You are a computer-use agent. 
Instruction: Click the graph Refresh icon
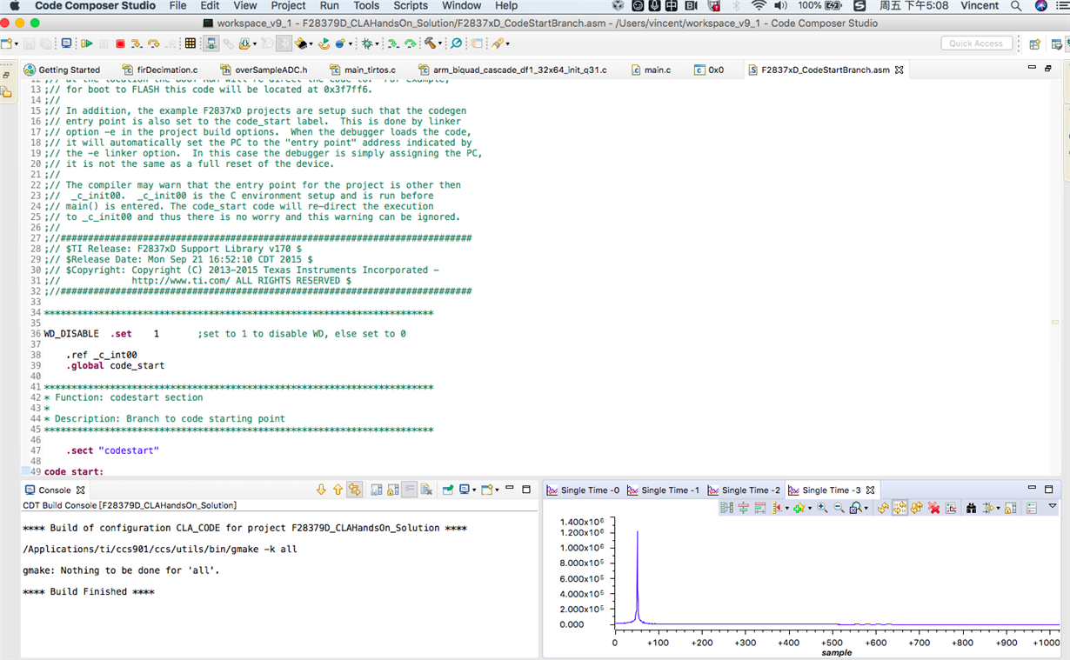[x=883, y=508]
